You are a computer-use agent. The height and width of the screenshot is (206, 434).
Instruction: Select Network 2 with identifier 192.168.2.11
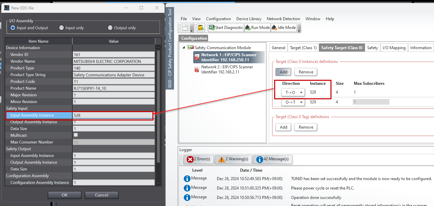(x=227, y=69)
